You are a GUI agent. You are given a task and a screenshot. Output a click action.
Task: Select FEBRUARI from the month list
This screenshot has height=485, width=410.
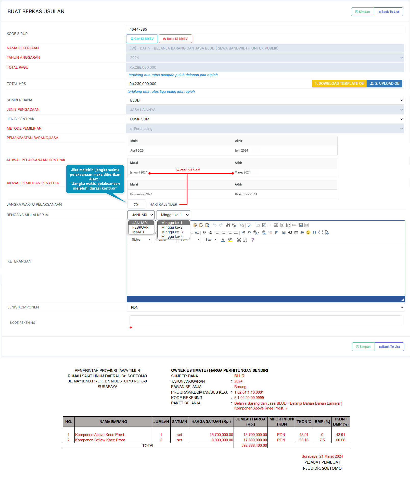pos(141,227)
